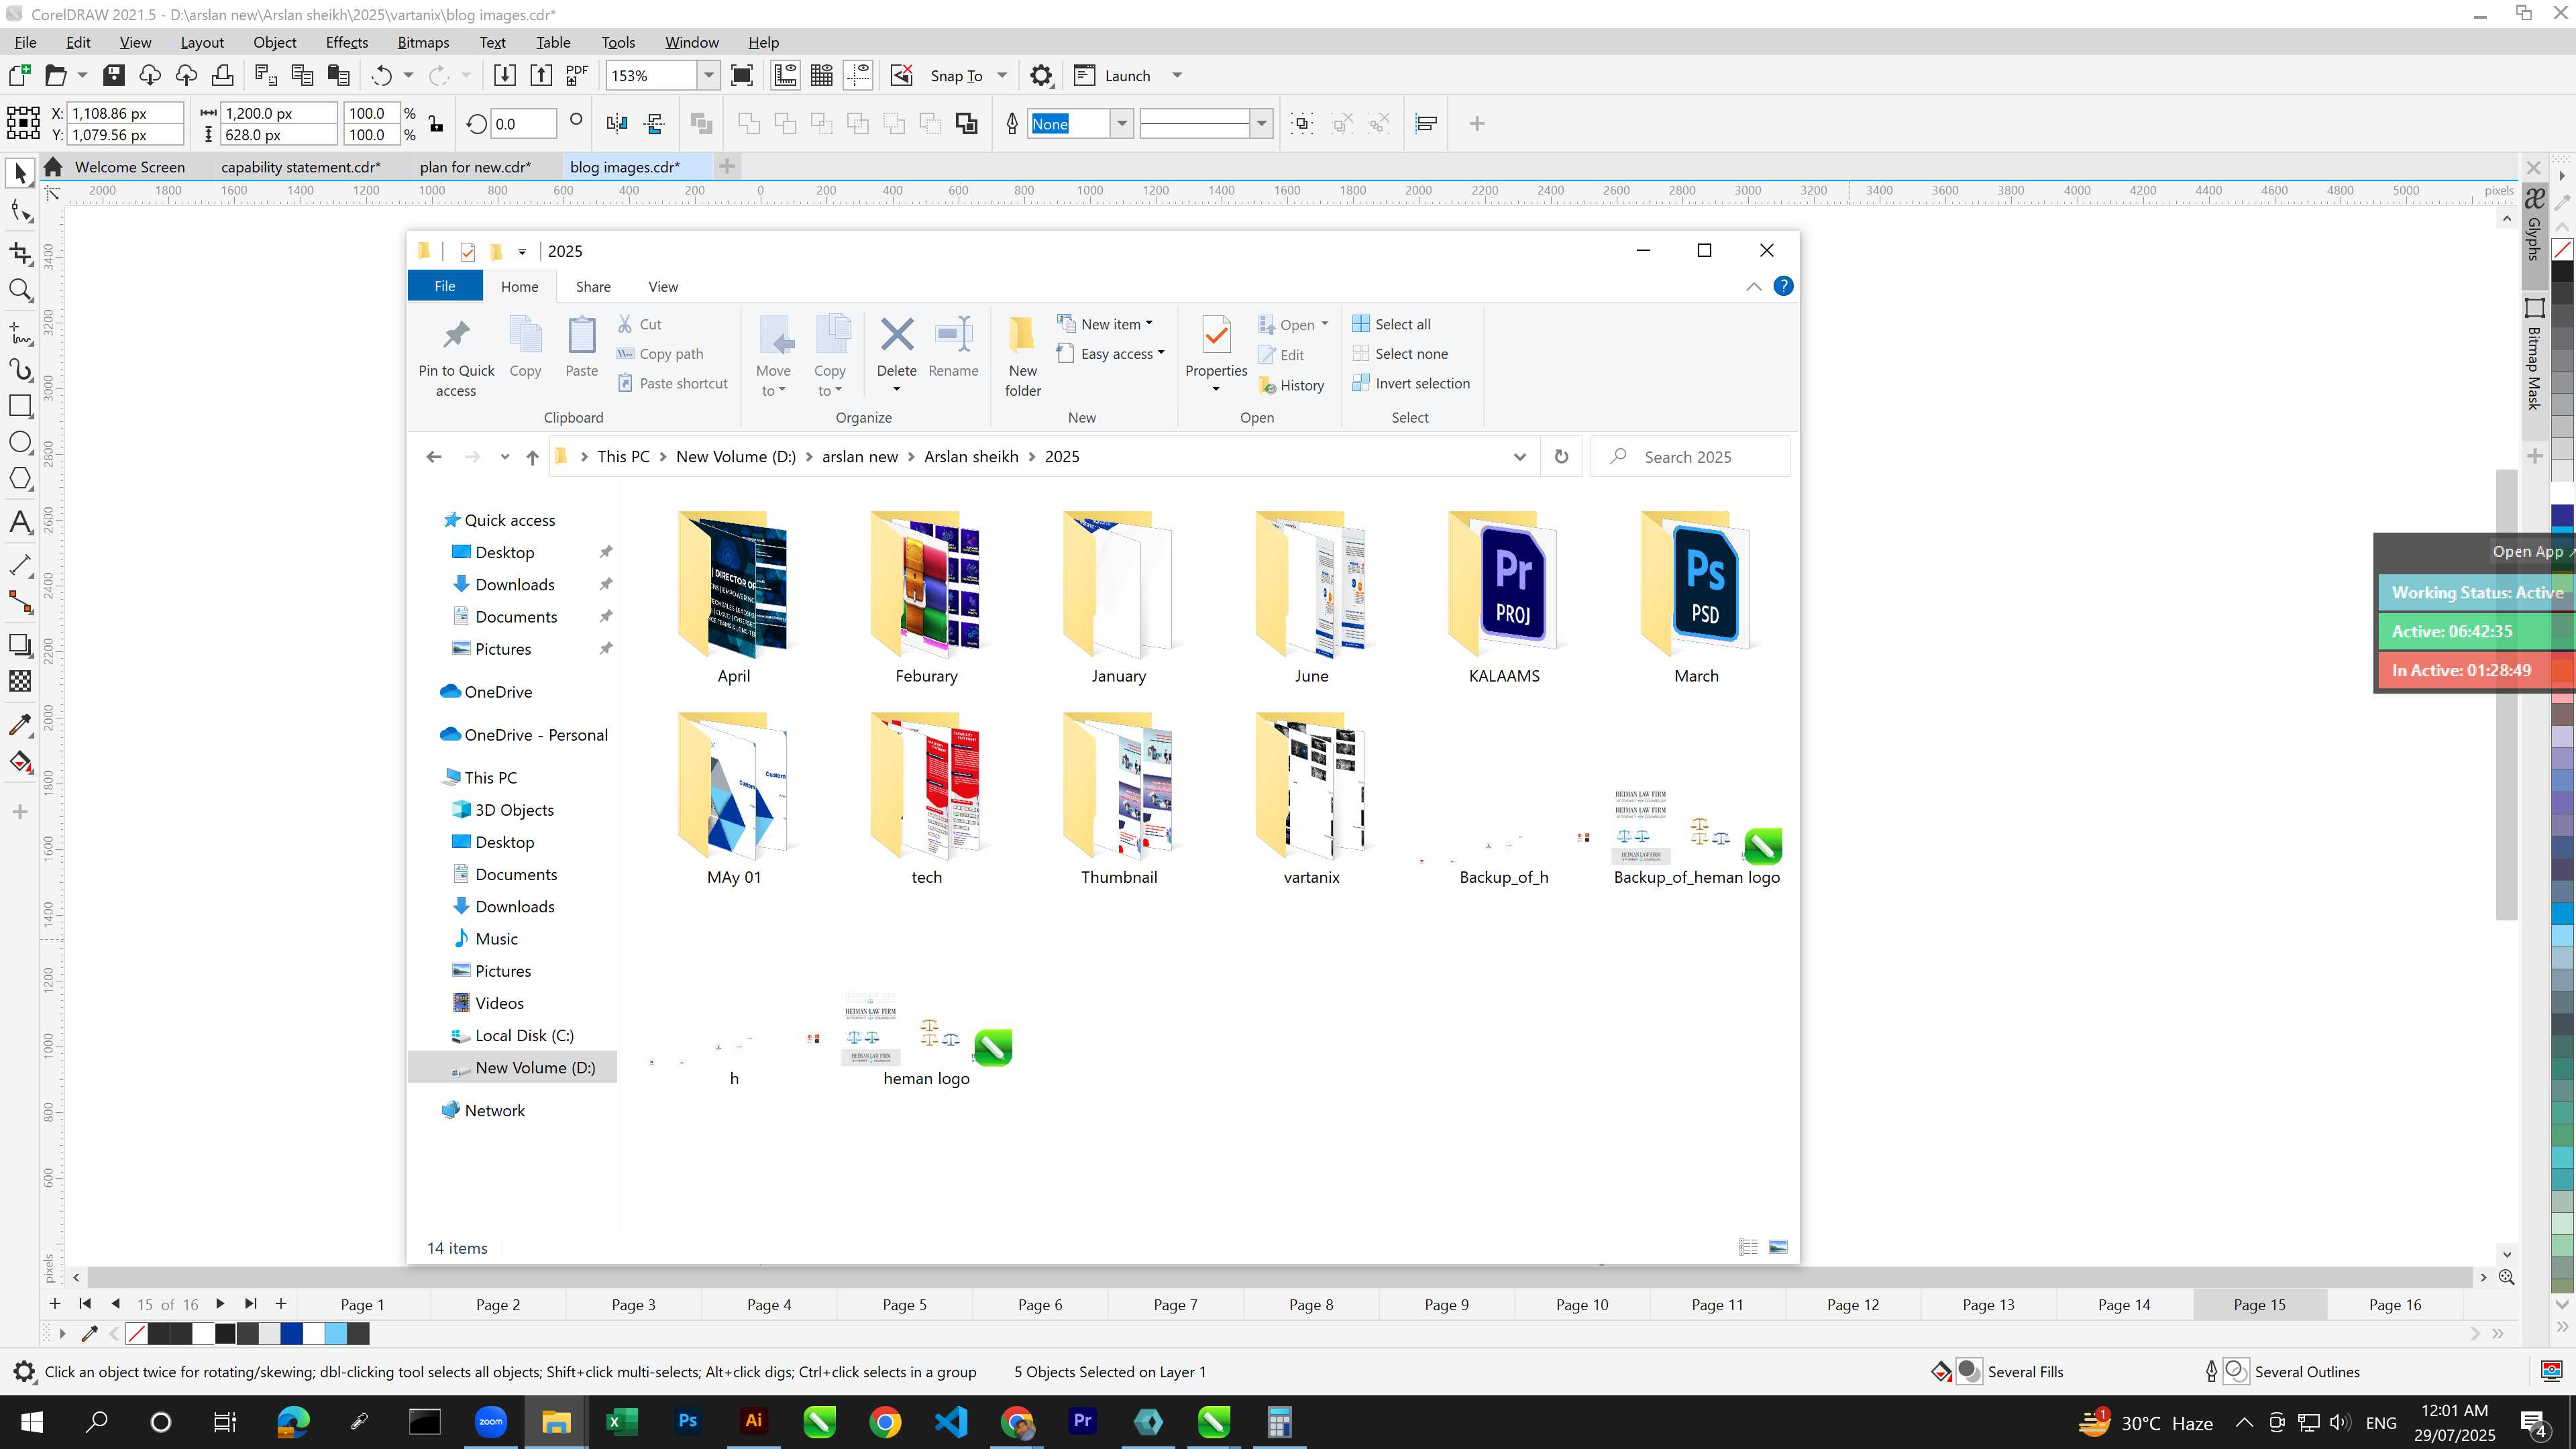Collapse the Explorer ribbon chevron
The height and width of the screenshot is (1449, 2576).
pos(1753,287)
